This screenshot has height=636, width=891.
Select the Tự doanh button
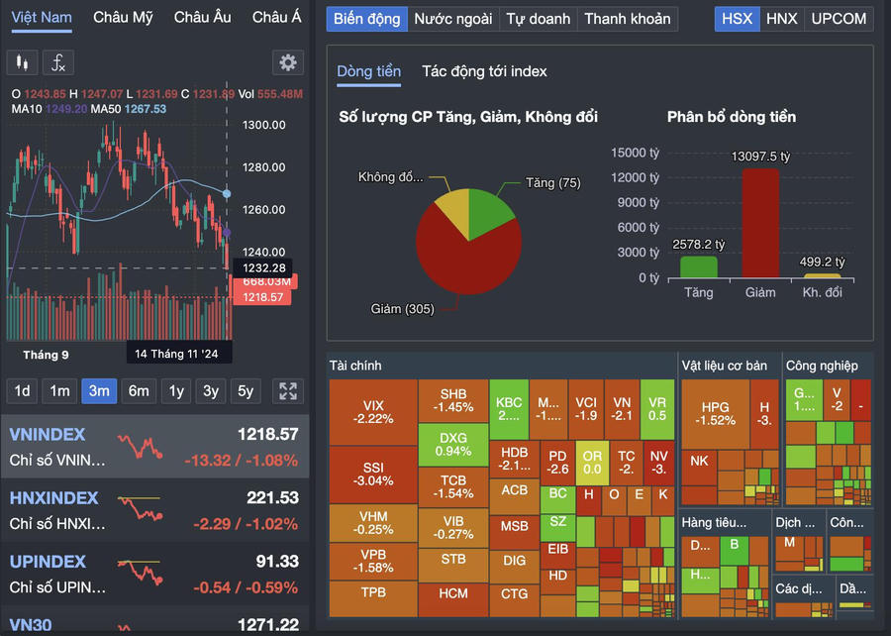pyautogui.click(x=539, y=19)
